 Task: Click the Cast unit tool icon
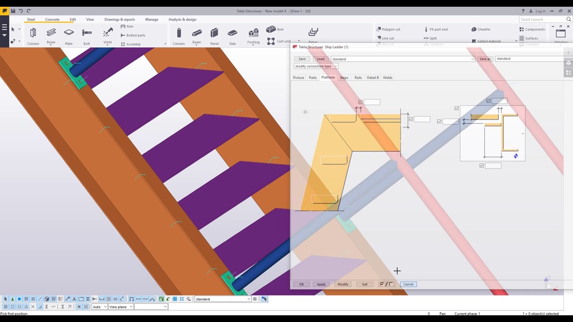point(271,41)
